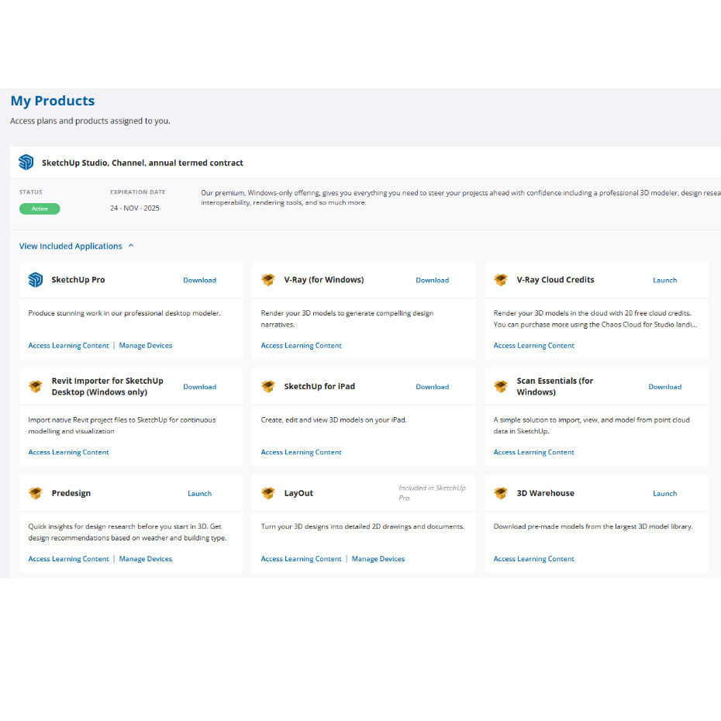Click the Predesign box icon
This screenshot has height=721, width=721.
[36, 493]
